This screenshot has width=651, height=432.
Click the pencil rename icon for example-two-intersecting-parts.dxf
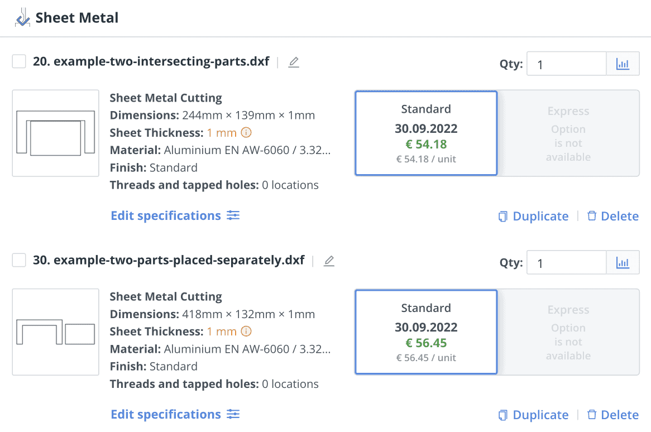coord(294,62)
